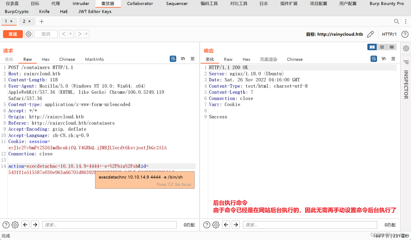This screenshot has height=240, width=411.
Task: Click the Success text in response
Action: (x=218, y=117)
